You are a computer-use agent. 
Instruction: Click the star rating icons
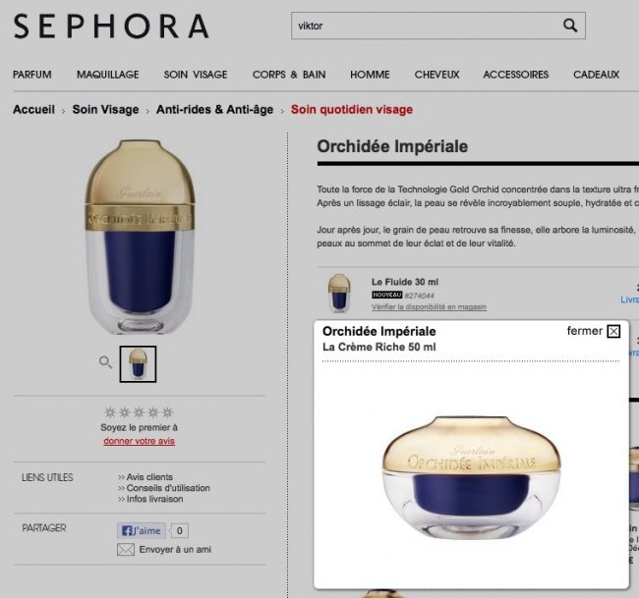139,412
